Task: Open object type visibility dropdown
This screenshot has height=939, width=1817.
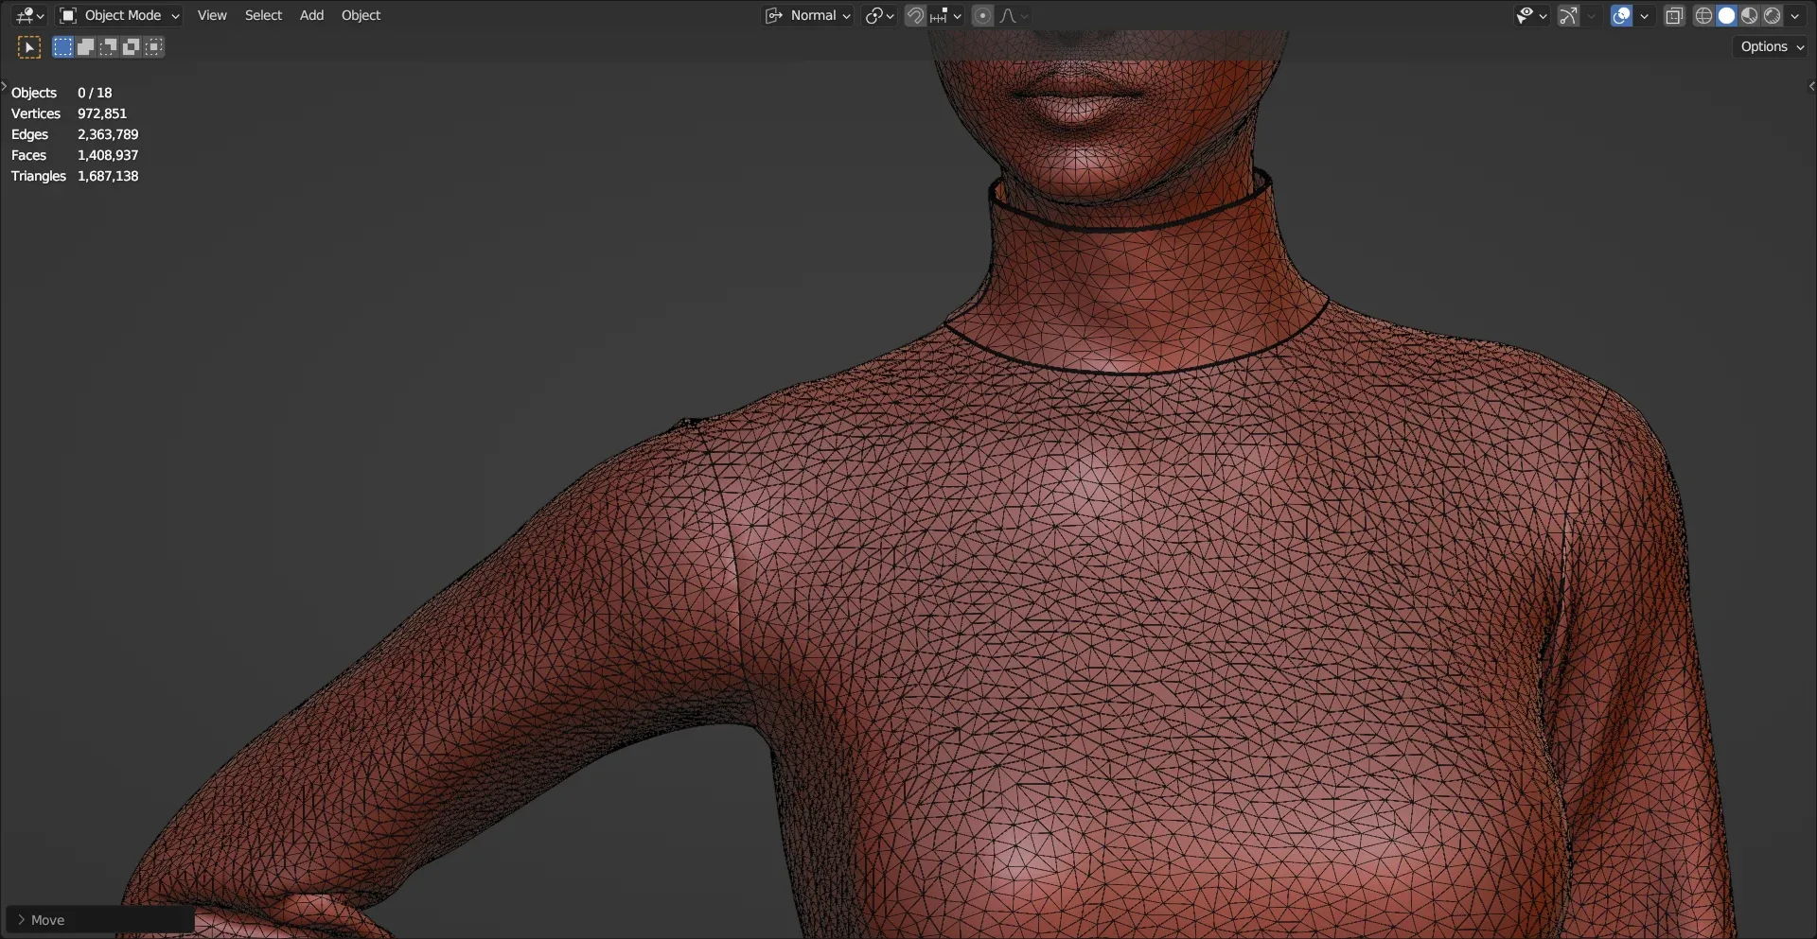Action: tap(1530, 15)
